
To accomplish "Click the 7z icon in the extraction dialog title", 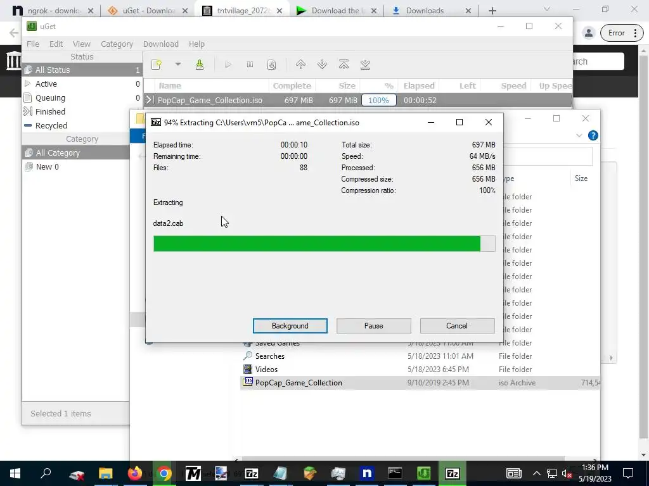I will (156, 122).
